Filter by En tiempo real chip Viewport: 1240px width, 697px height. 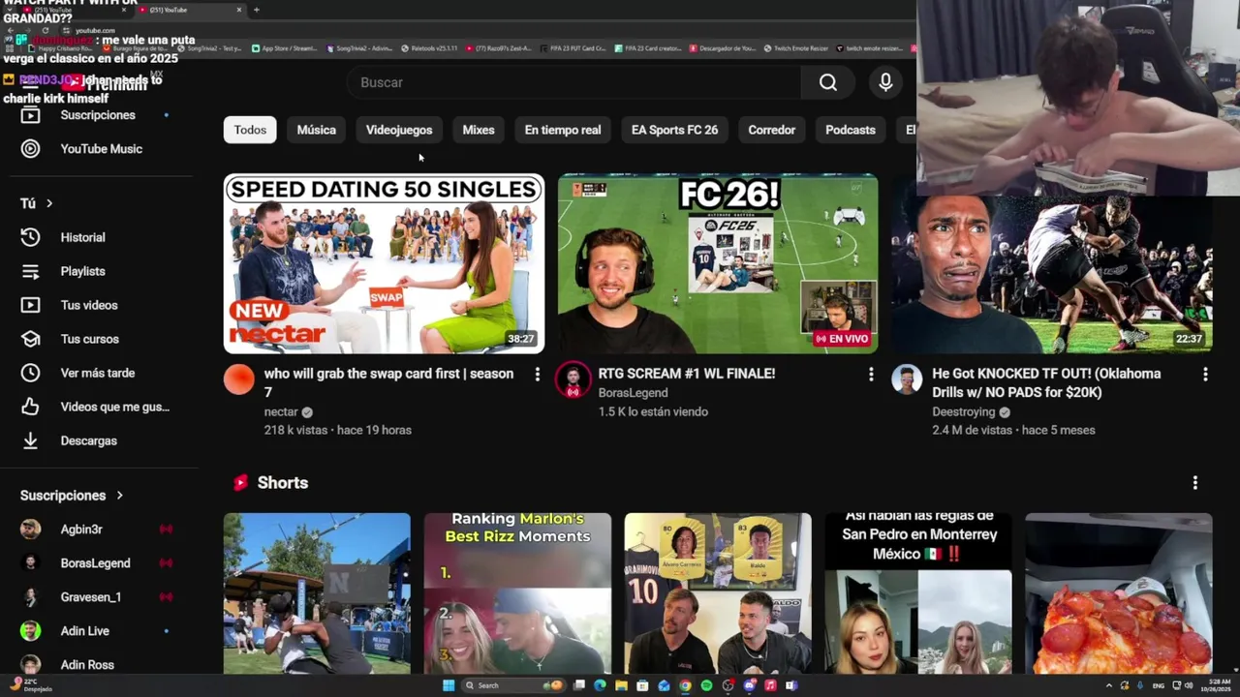pyautogui.click(x=563, y=130)
